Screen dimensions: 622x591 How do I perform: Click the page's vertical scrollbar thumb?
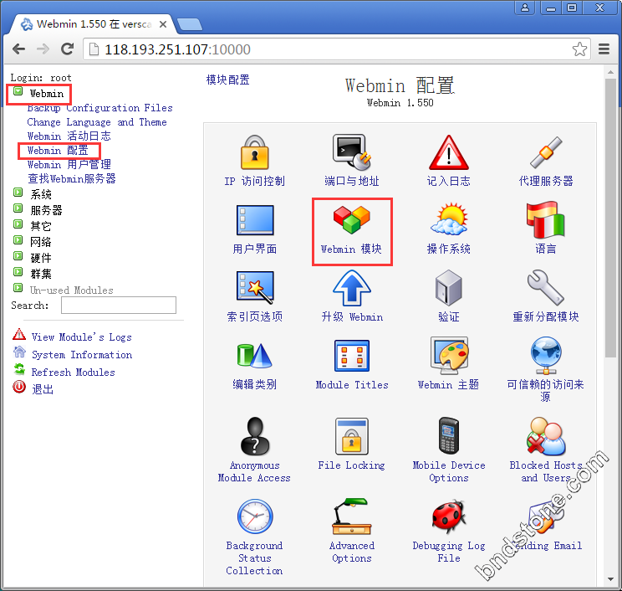tap(610, 218)
